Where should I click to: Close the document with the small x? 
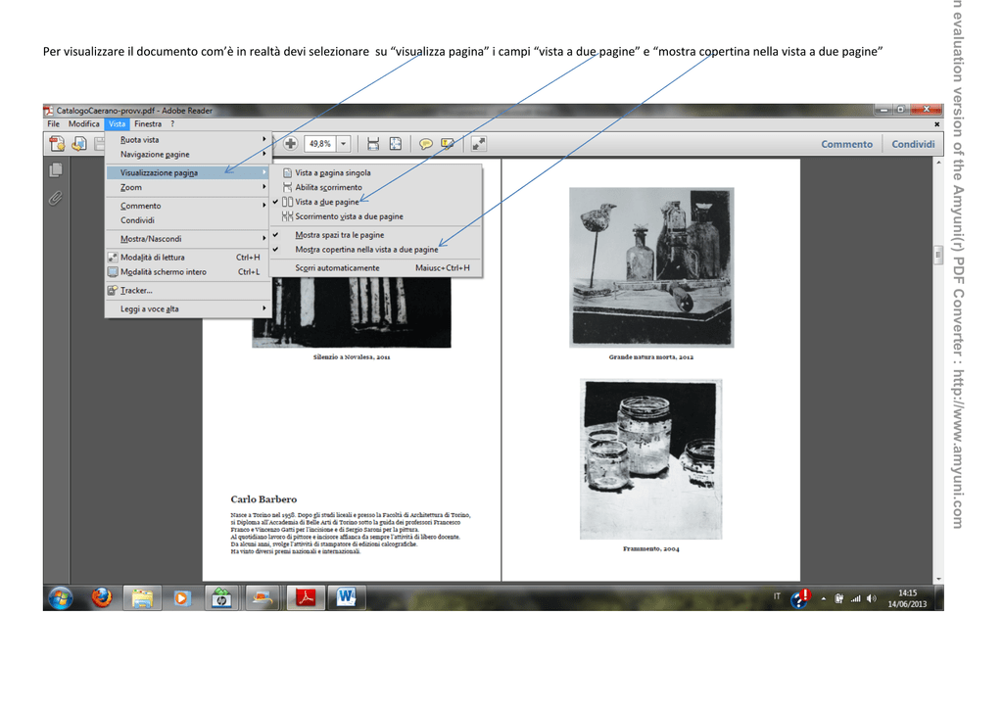coord(937,124)
